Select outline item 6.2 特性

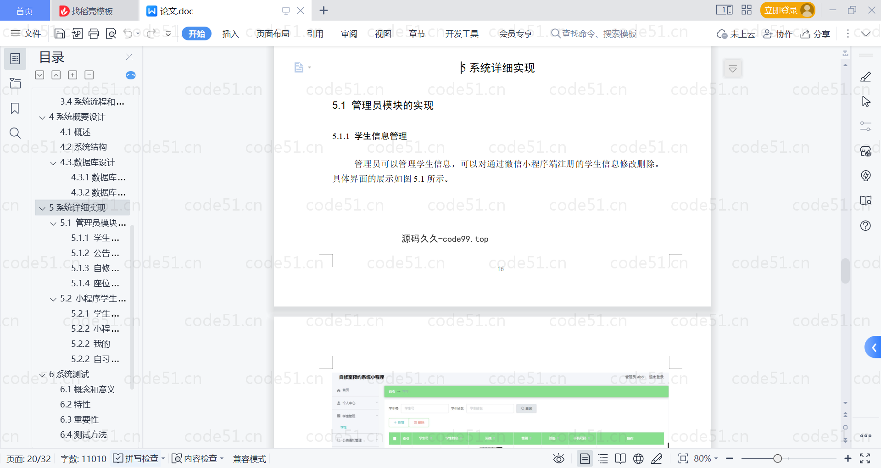75,404
